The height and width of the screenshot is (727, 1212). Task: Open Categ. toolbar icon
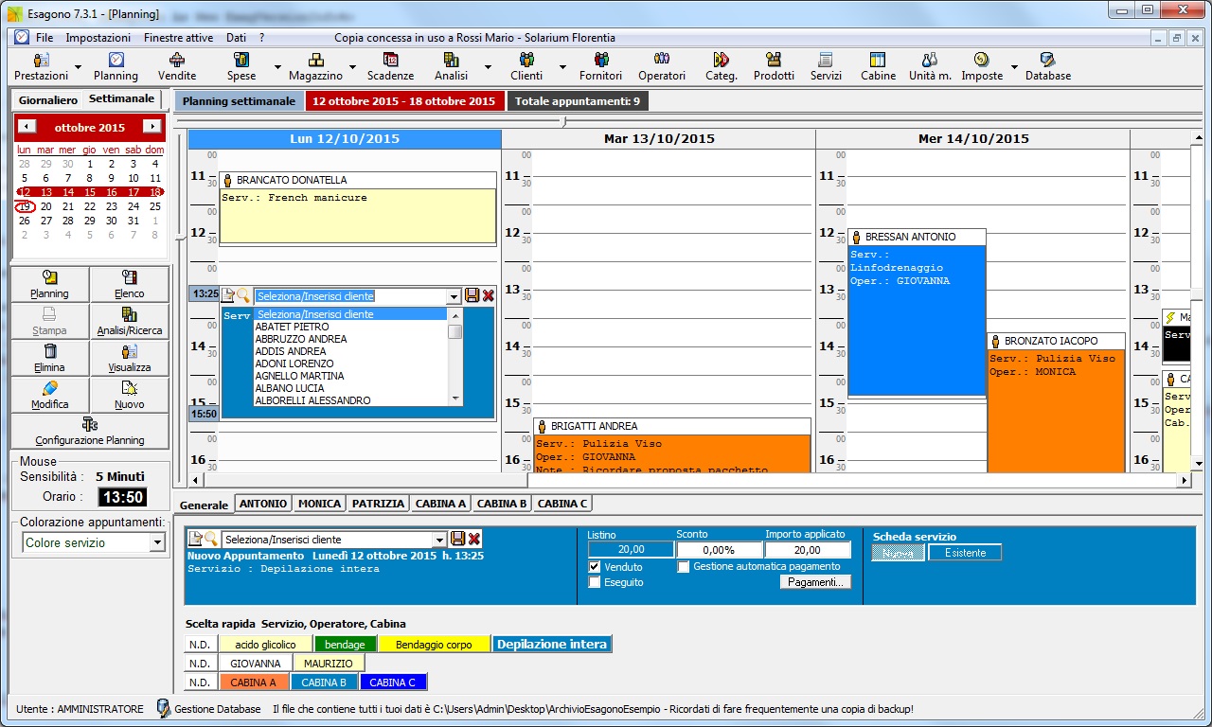(x=721, y=66)
